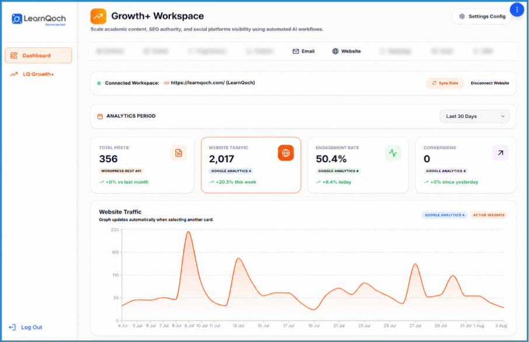Click the Website globe tab icon
The width and height of the screenshot is (529, 342).
coord(335,51)
